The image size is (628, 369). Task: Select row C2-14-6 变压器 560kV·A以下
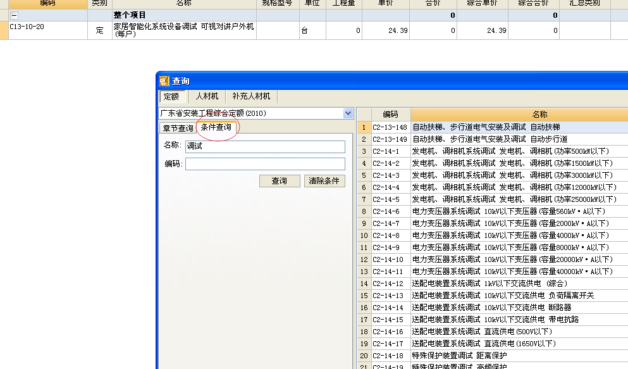(493, 211)
